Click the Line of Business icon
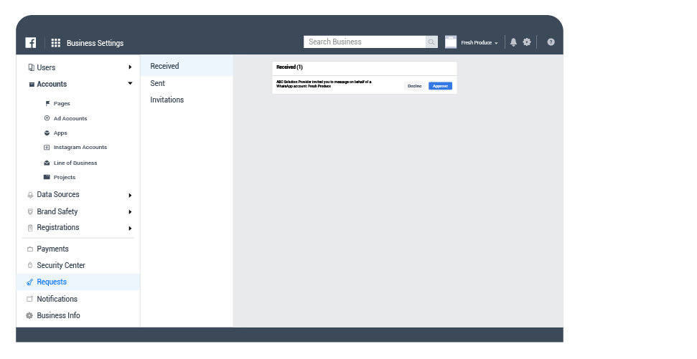This screenshot has width=697, height=359. point(47,163)
